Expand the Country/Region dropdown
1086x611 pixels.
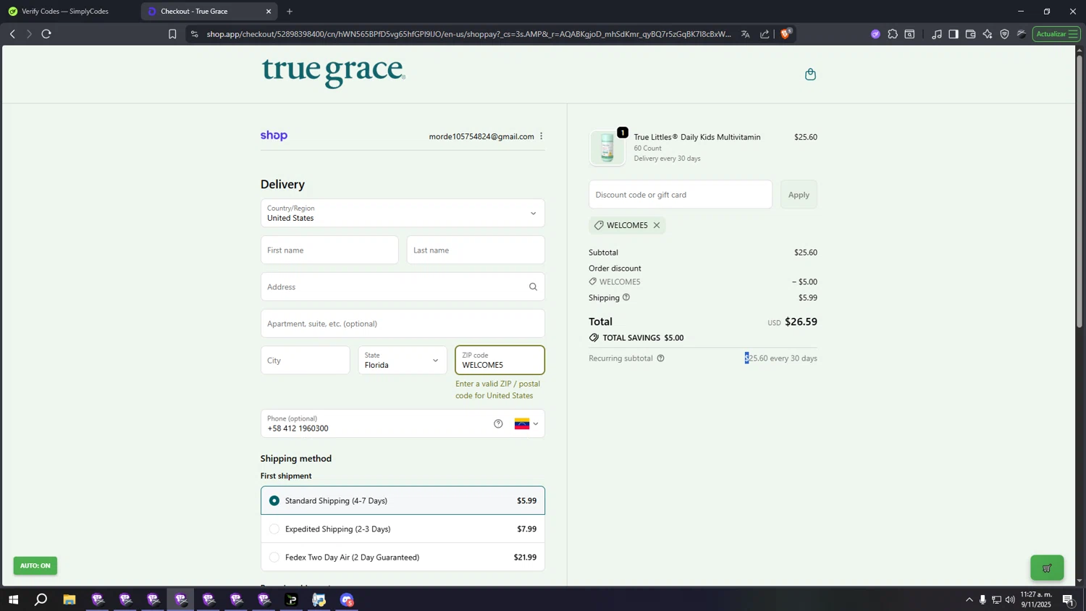coord(403,213)
